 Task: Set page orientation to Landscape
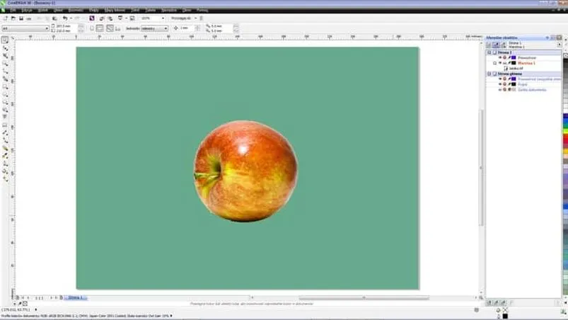(x=100, y=28)
